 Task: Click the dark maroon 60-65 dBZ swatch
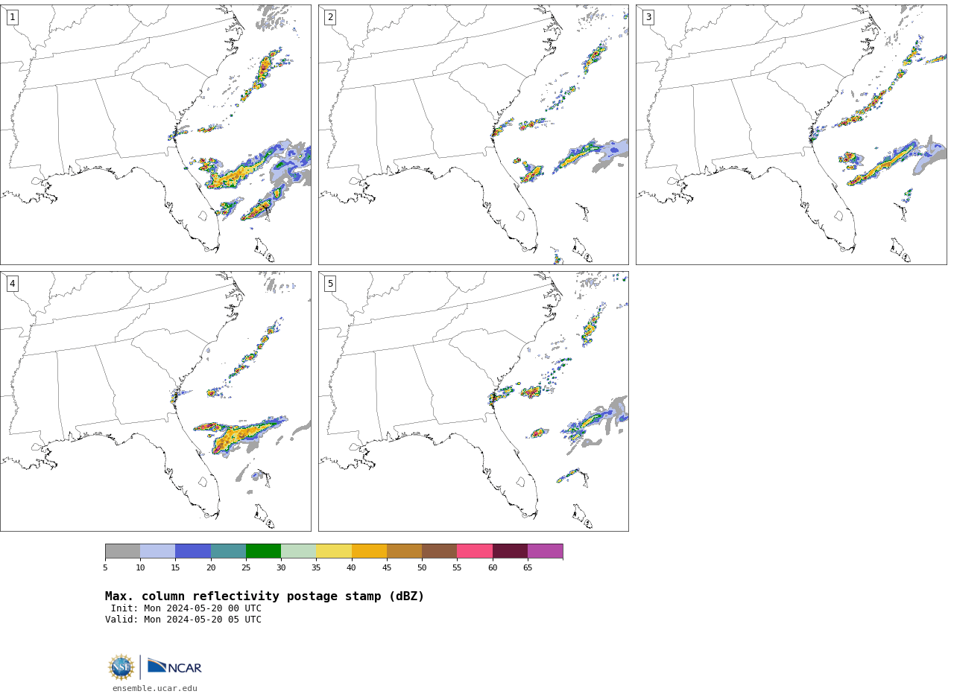[510, 551]
